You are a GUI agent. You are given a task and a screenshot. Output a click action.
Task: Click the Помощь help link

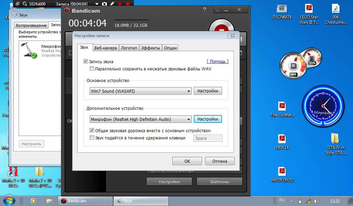(x=218, y=61)
